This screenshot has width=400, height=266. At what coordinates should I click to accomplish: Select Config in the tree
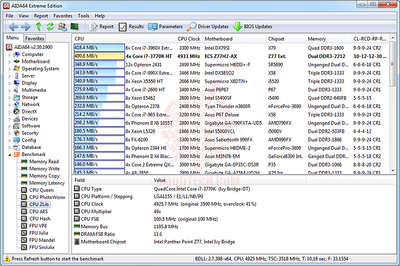[x=29, y=140]
